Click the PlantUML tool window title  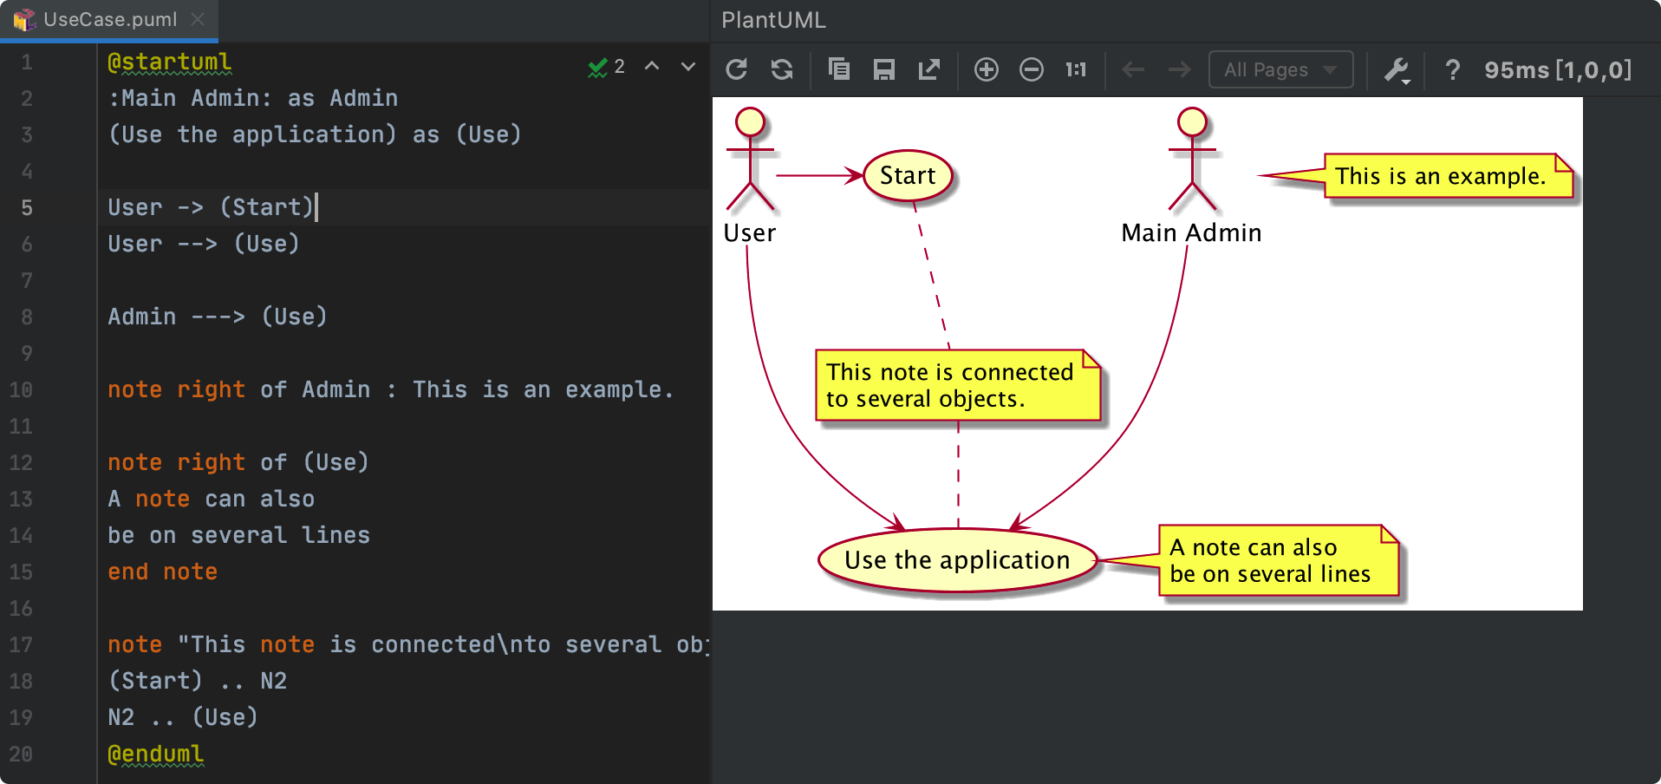(773, 20)
